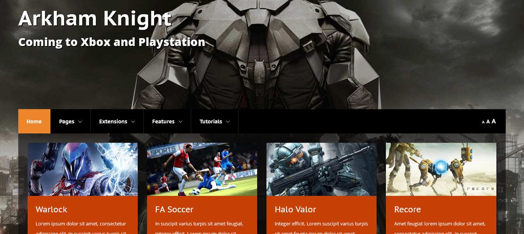Click the Recore robot thumbnail image

(x=441, y=169)
